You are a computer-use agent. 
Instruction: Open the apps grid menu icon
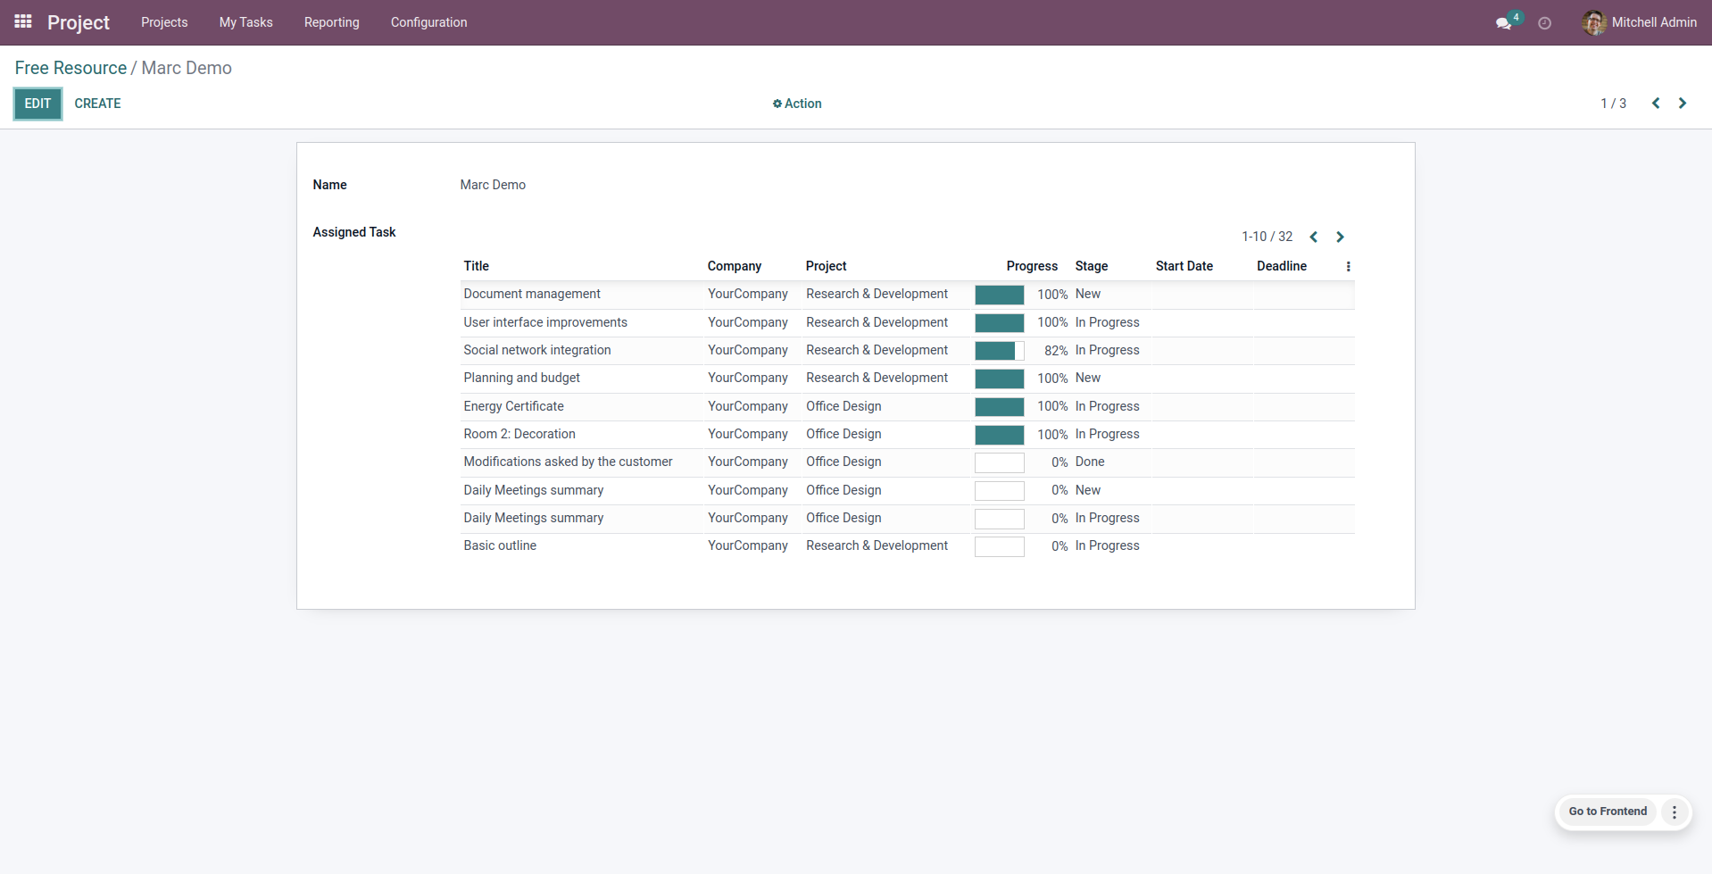pyautogui.click(x=23, y=21)
